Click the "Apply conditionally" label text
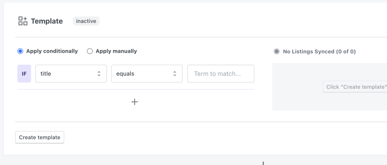This screenshot has width=387, height=165. (52, 51)
